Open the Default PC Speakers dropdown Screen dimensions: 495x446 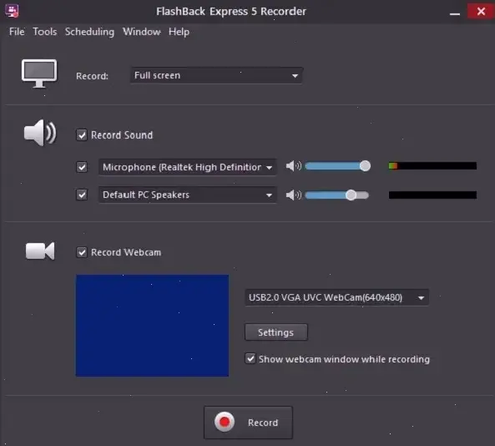pos(188,195)
